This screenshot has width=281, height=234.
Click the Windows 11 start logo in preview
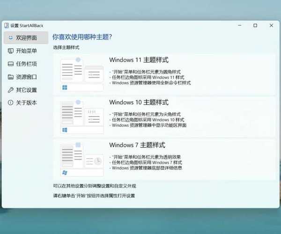point(65,88)
